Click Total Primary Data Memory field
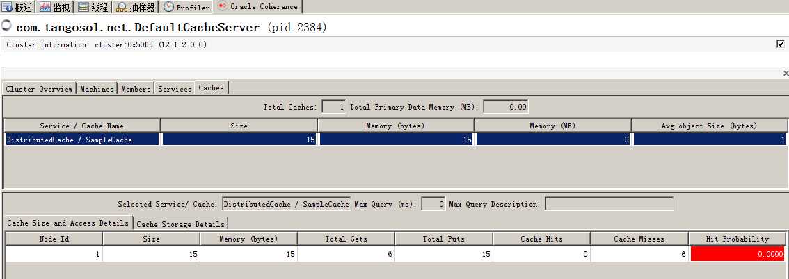Image resolution: width=789 pixels, height=279 pixels. (506, 107)
